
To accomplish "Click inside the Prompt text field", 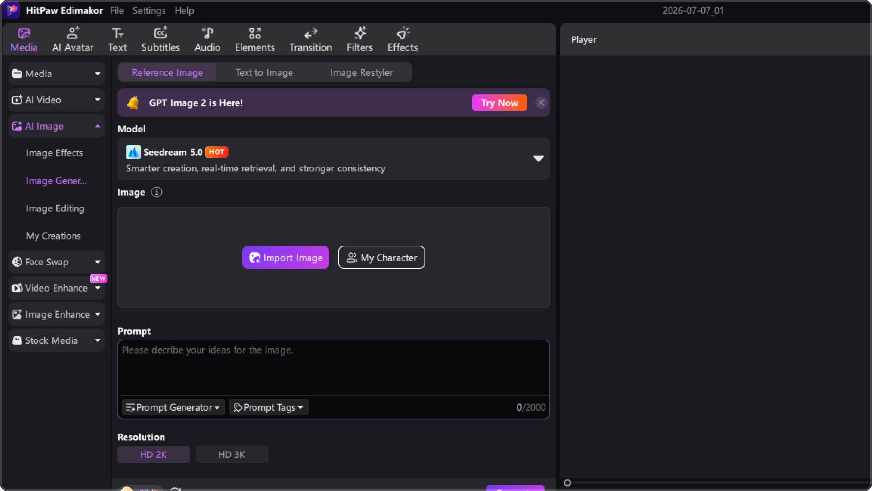I will click(333, 367).
